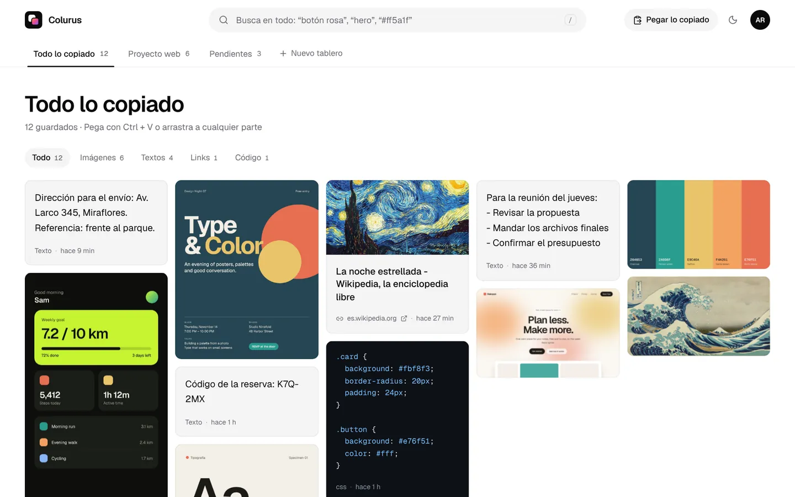
Task: Click the Todo lo copiado page heading
Action: point(104,104)
